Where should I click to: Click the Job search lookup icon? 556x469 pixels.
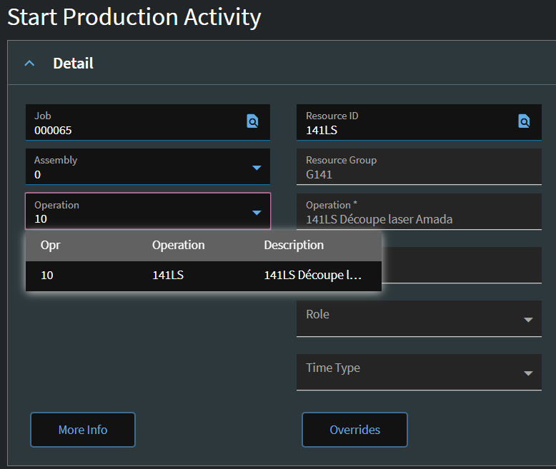coord(252,121)
